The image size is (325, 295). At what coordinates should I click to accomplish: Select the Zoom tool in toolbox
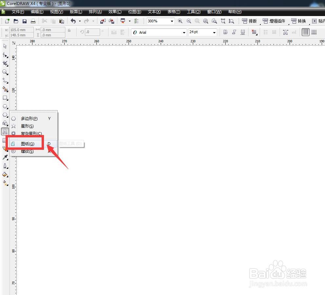click(x=5, y=72)
